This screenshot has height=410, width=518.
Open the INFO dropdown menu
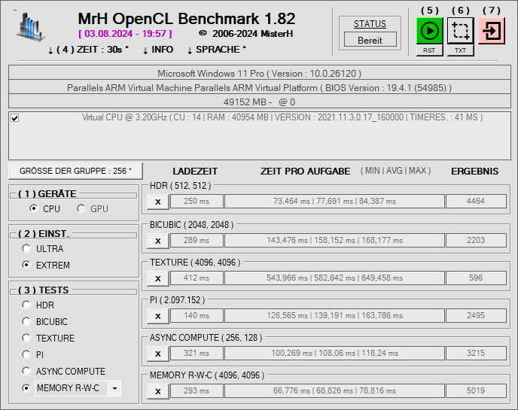[158, 50]
